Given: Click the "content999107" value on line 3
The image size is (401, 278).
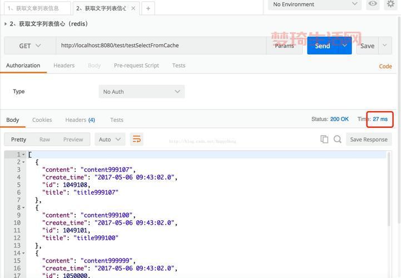Looking at the screenshot, I should 106,170.
